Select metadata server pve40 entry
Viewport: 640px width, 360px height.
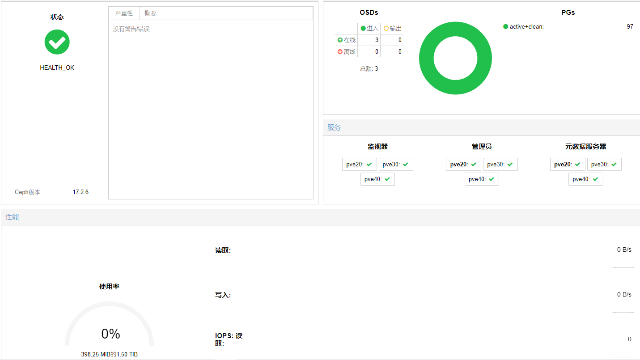tap(586, 179)
